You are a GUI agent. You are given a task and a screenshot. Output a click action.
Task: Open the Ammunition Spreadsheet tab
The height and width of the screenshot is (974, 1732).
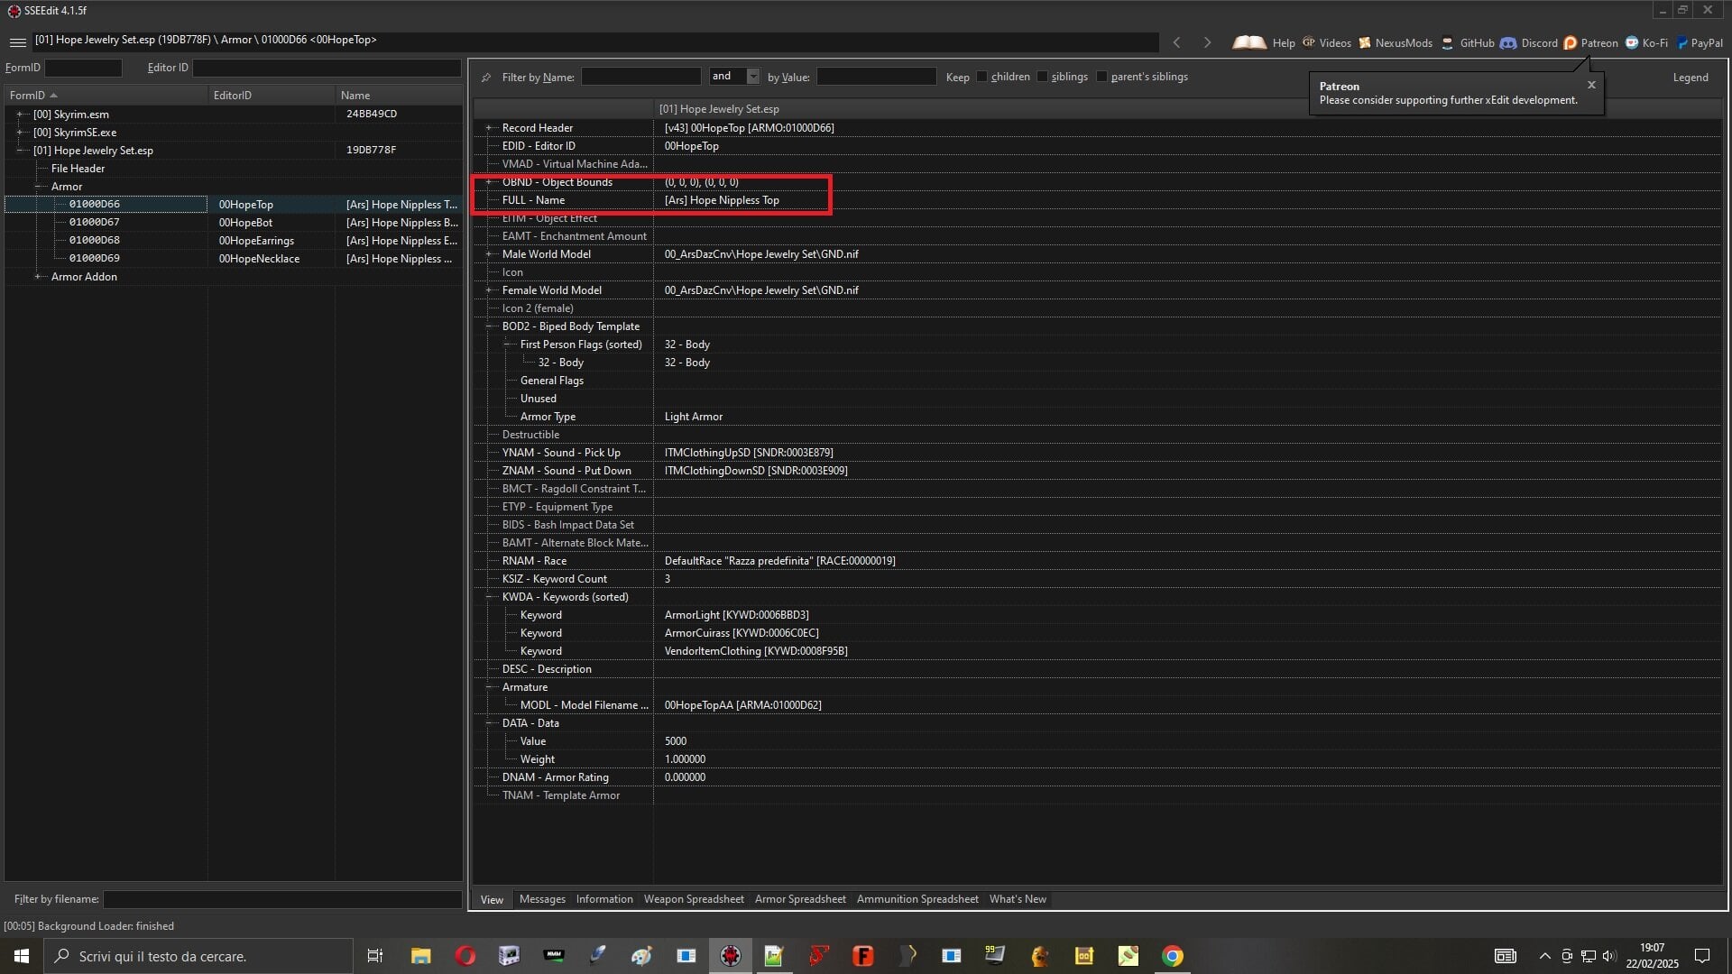[917, 899]
